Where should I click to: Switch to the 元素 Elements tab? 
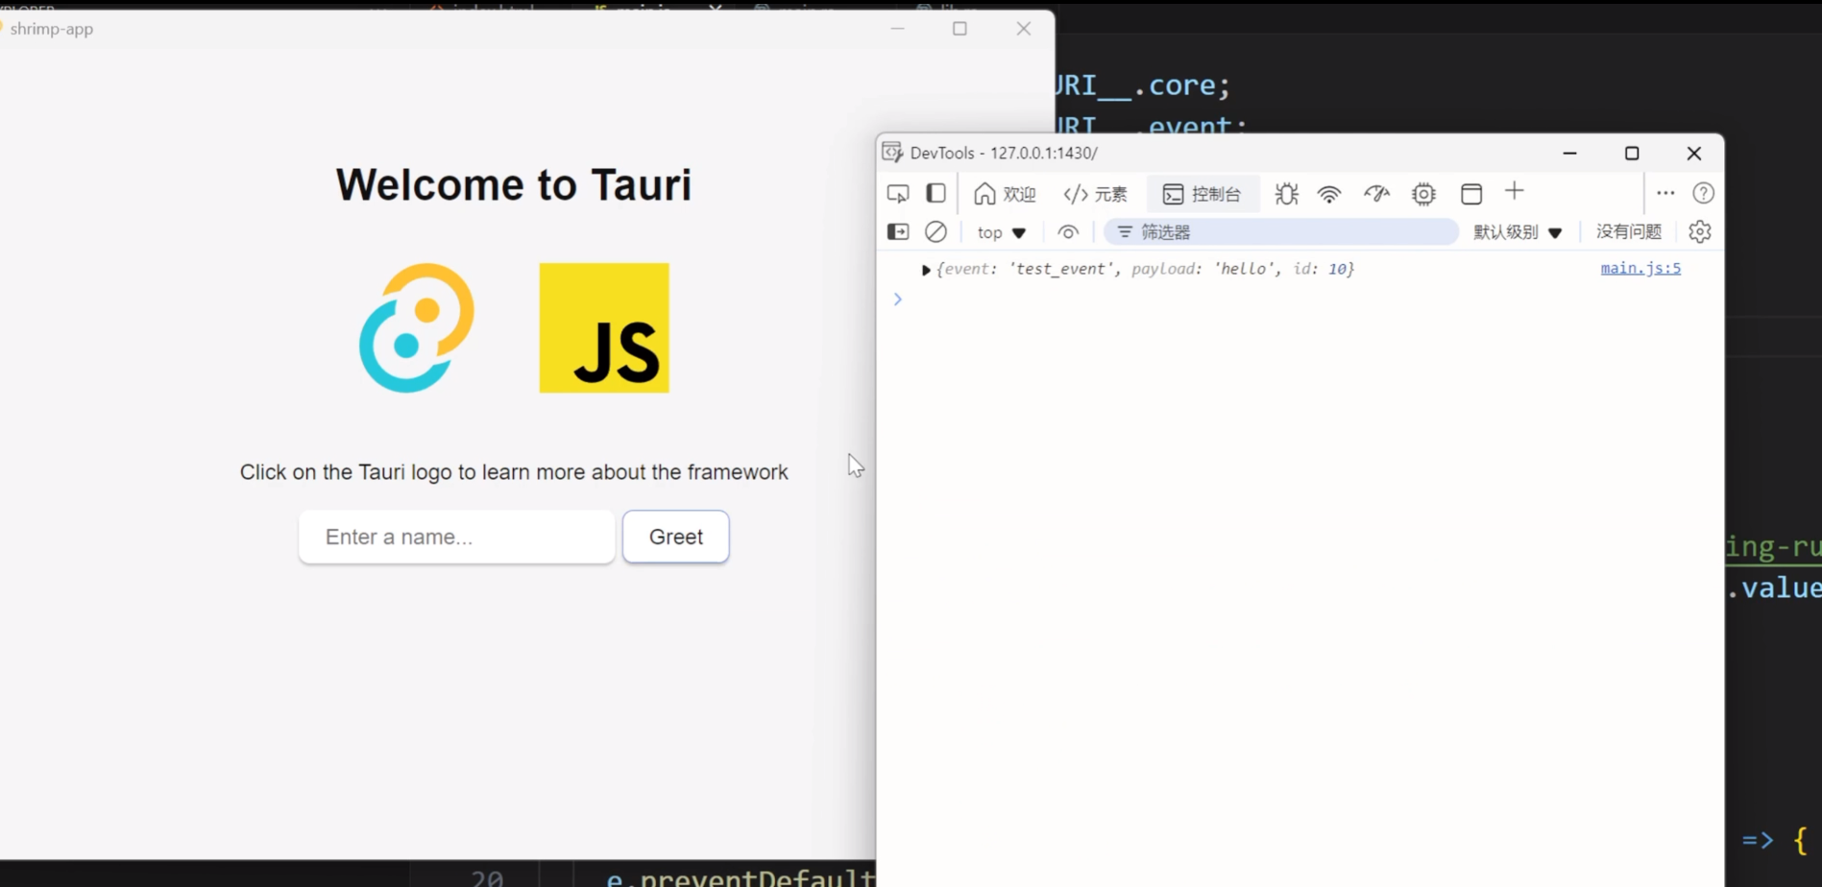(x=1096, y=194)
